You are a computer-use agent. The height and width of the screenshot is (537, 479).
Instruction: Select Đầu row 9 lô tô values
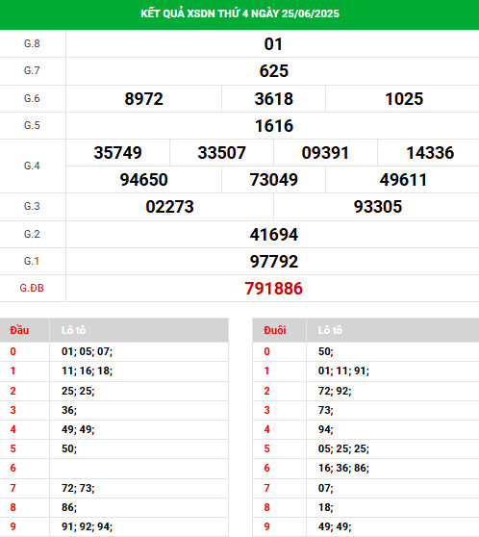87,526
